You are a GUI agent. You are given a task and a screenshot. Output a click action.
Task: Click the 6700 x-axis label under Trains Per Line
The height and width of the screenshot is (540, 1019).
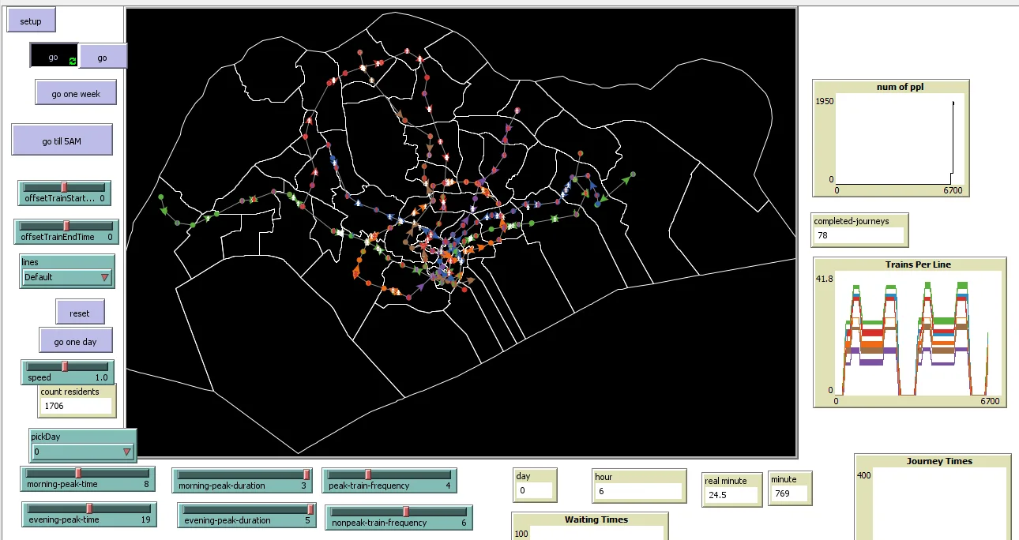point(991,401)
